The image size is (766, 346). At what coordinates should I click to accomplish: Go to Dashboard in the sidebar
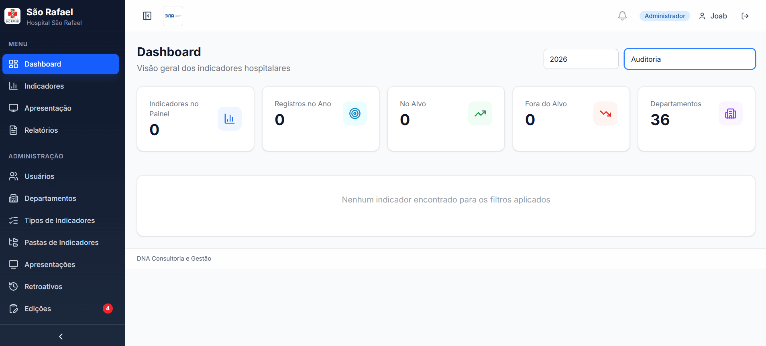click(61, 64)
